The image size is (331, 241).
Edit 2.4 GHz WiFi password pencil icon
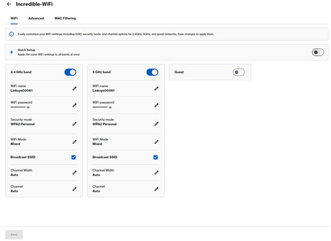[x=74, y=105]
